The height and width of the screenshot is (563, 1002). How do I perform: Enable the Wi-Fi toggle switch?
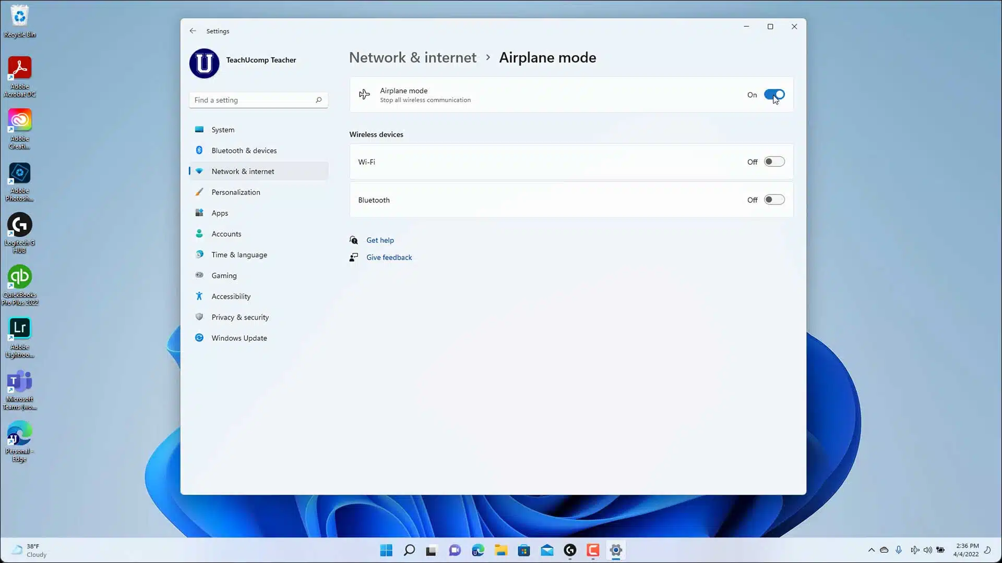click(x=774, y=162)
